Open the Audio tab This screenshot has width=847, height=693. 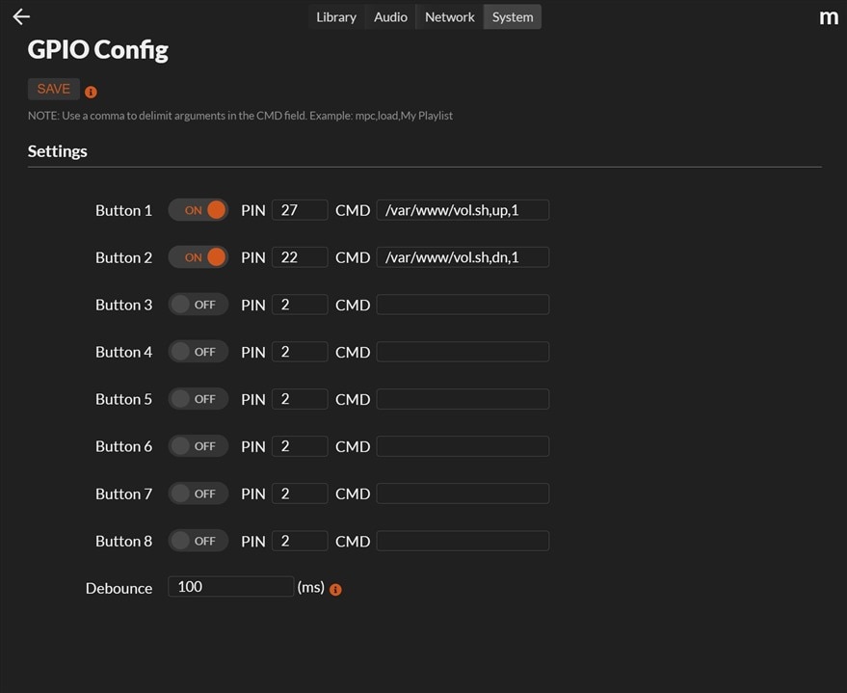pyautogui.click(x=390, y=17)
